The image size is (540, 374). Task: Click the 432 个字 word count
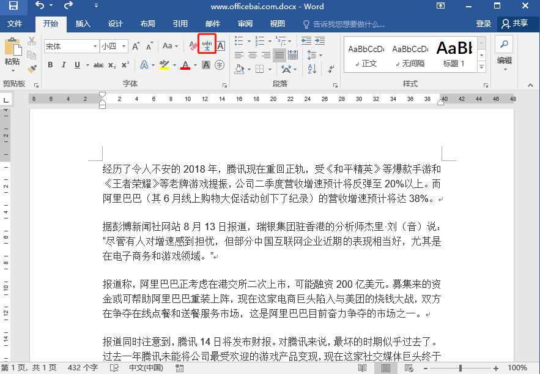pos(83,368)
